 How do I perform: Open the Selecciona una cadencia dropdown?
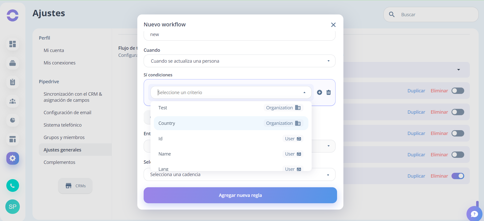pos(239,175)
